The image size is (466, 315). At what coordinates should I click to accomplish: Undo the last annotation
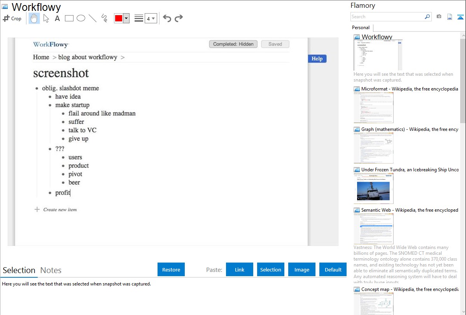(x=167, y=18)
